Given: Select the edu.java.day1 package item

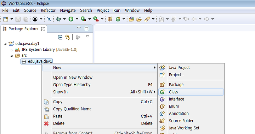Looking at the screenshot, I should (x=36, y=61).
